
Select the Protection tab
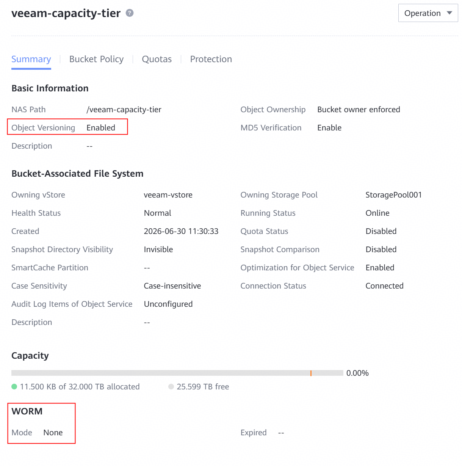[x=211, y=59]
